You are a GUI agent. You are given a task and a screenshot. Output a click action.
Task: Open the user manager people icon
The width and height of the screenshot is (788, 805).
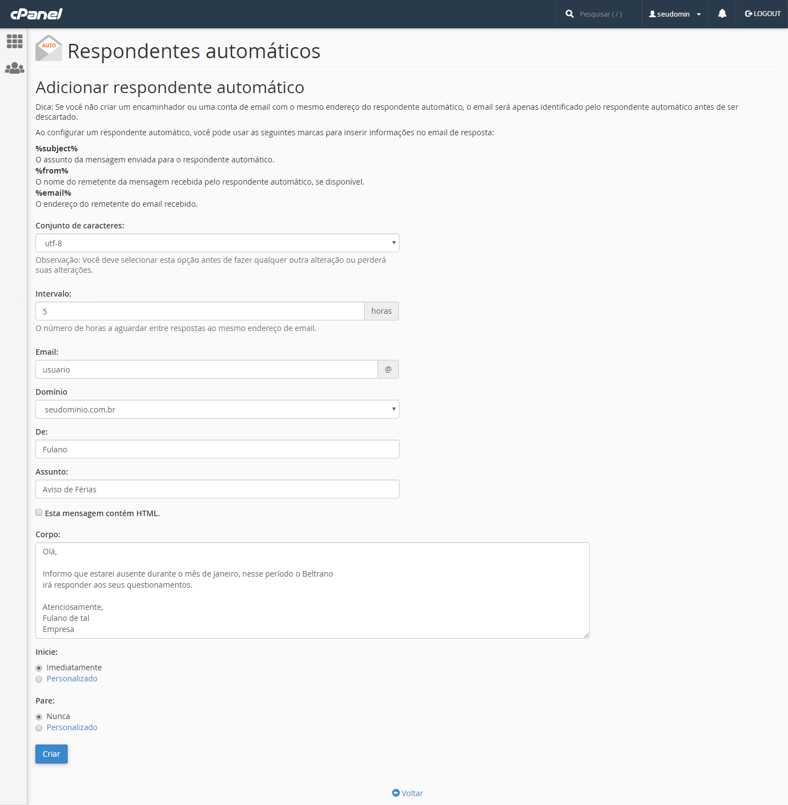14,68
